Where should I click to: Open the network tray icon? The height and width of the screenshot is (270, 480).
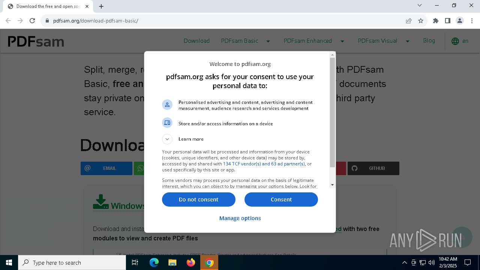pyautogui.click(x=423, y=262)
